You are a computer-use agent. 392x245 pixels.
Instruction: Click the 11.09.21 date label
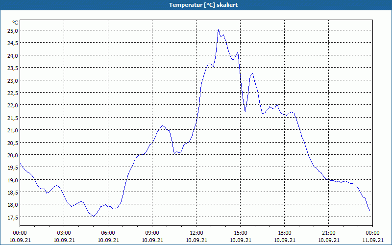coord(372,240)
